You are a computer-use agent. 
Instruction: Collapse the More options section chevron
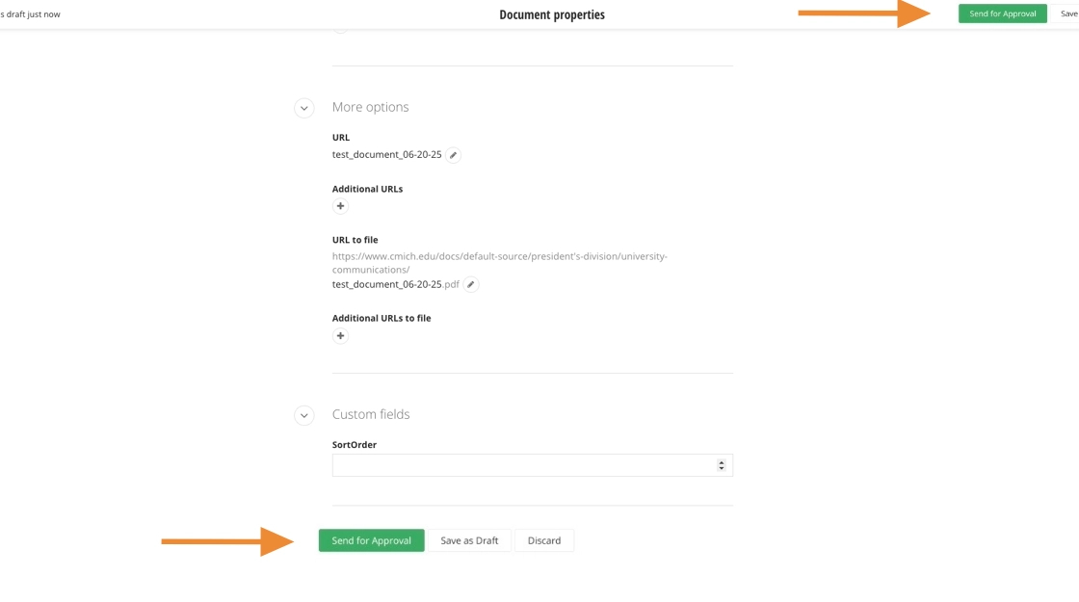[304, 109]
